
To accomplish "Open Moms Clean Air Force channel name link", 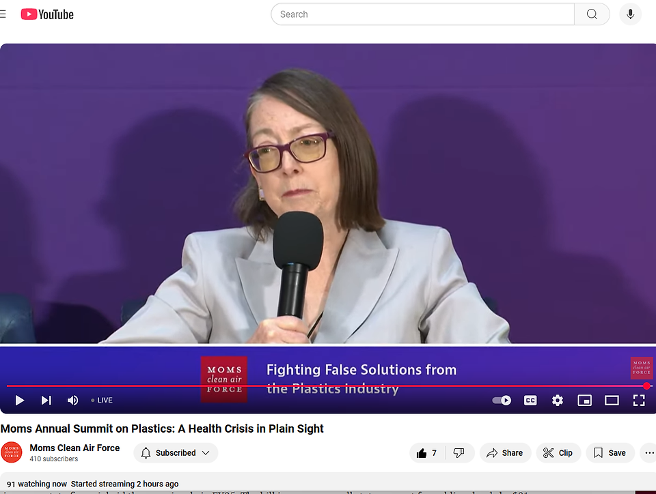I will coord(74,448).
